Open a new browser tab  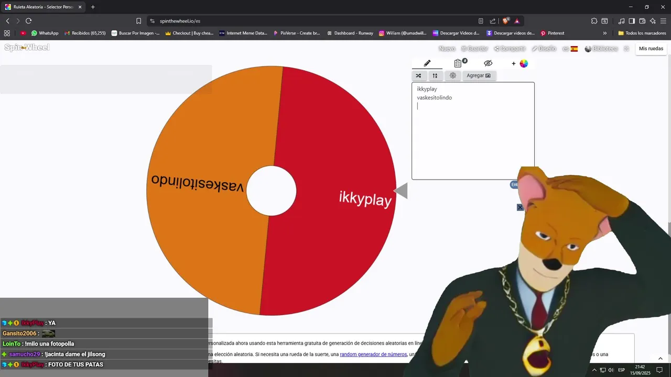[x=93, y=7]
